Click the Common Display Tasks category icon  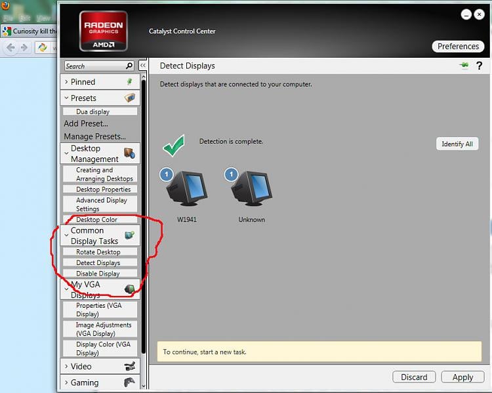coord(130,235)
